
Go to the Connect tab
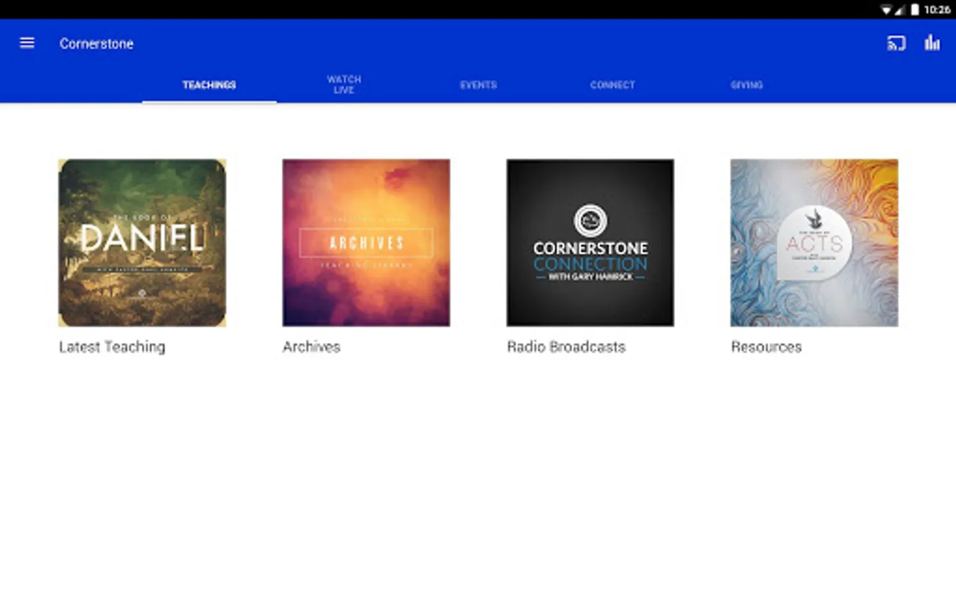612,85
